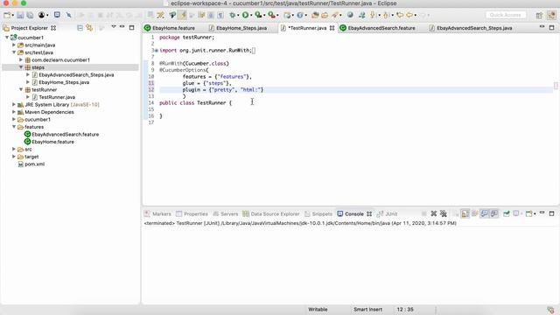Viewport: 560px width, 315px height.
Task: Click the Coverage run toolbar icon
Action: (x=258, y=15)
